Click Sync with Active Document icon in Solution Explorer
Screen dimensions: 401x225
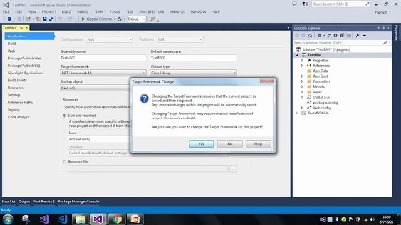coord(329,36)
